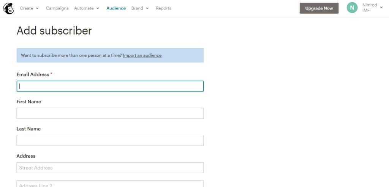Open the Reports navigation item
The height and width of the screenshot is (187, 389).
(x=163, y=8)
